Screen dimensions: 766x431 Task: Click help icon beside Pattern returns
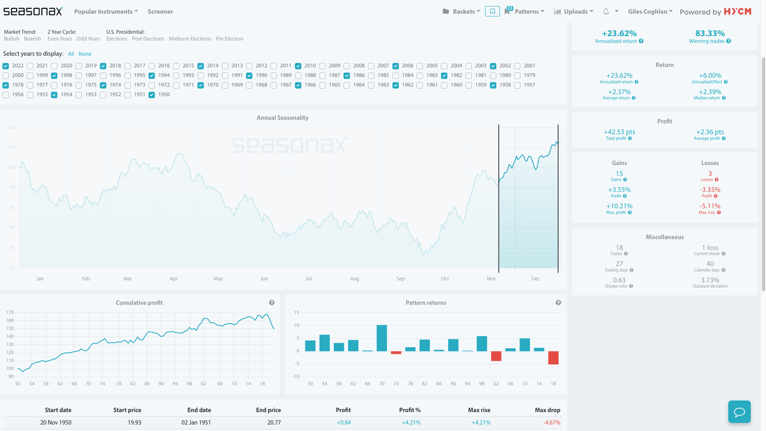coord(558,303)
